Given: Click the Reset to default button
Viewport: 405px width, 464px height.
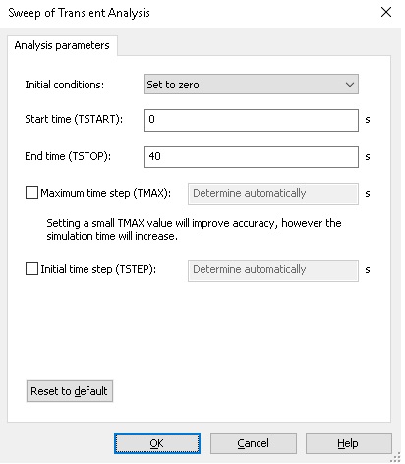Looking at the screenshot, I should click(x=70, y=391).
